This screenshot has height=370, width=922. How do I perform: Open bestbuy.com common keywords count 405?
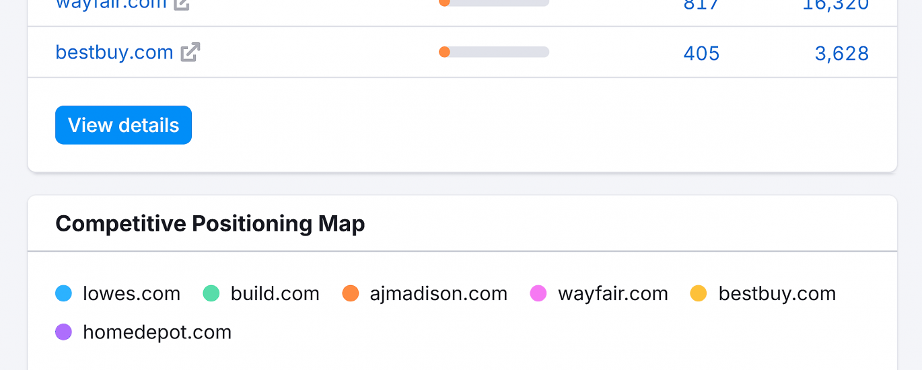[701, 53]
